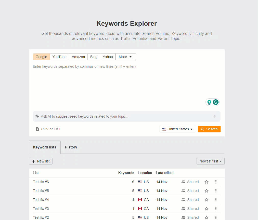Image resolution: width=258 pixels, height=220 pixels.
Task: Star the Test fix #4 list
Action: click(206, 200)
